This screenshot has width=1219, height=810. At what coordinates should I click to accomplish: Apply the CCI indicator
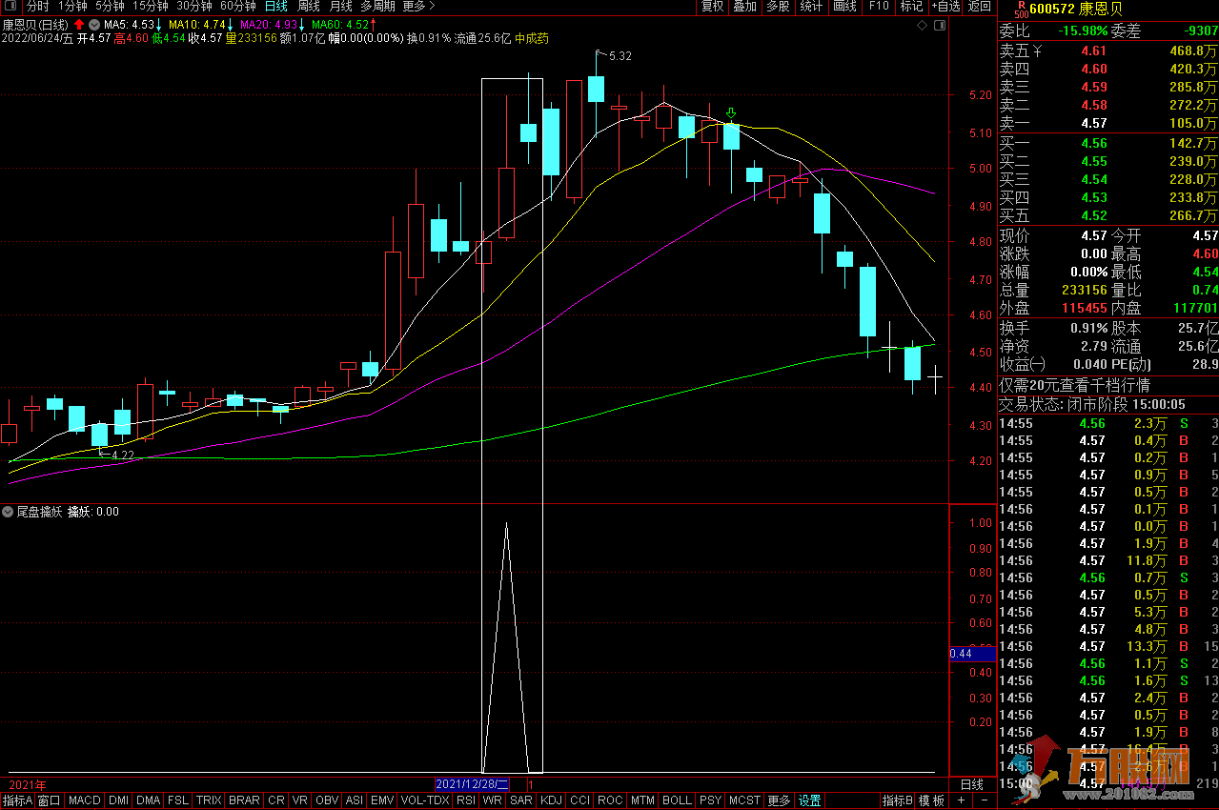[x=580, y=800]
